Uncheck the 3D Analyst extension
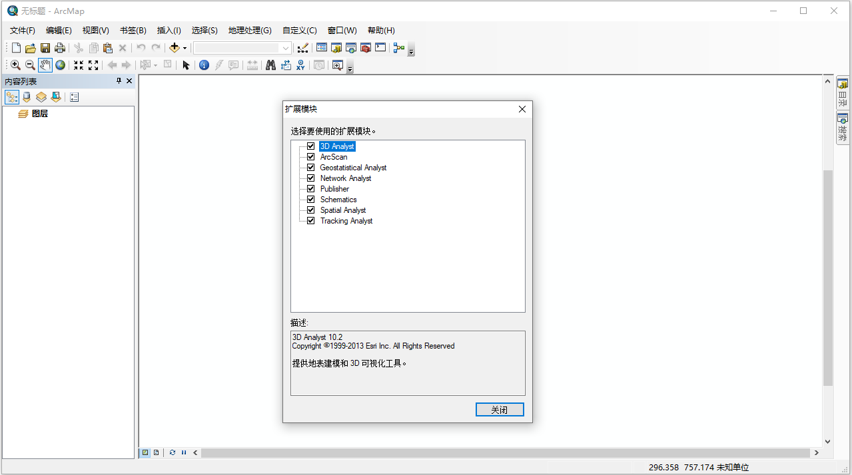The height and width of the screenshot is (475, 852). [x=310, y=146]
